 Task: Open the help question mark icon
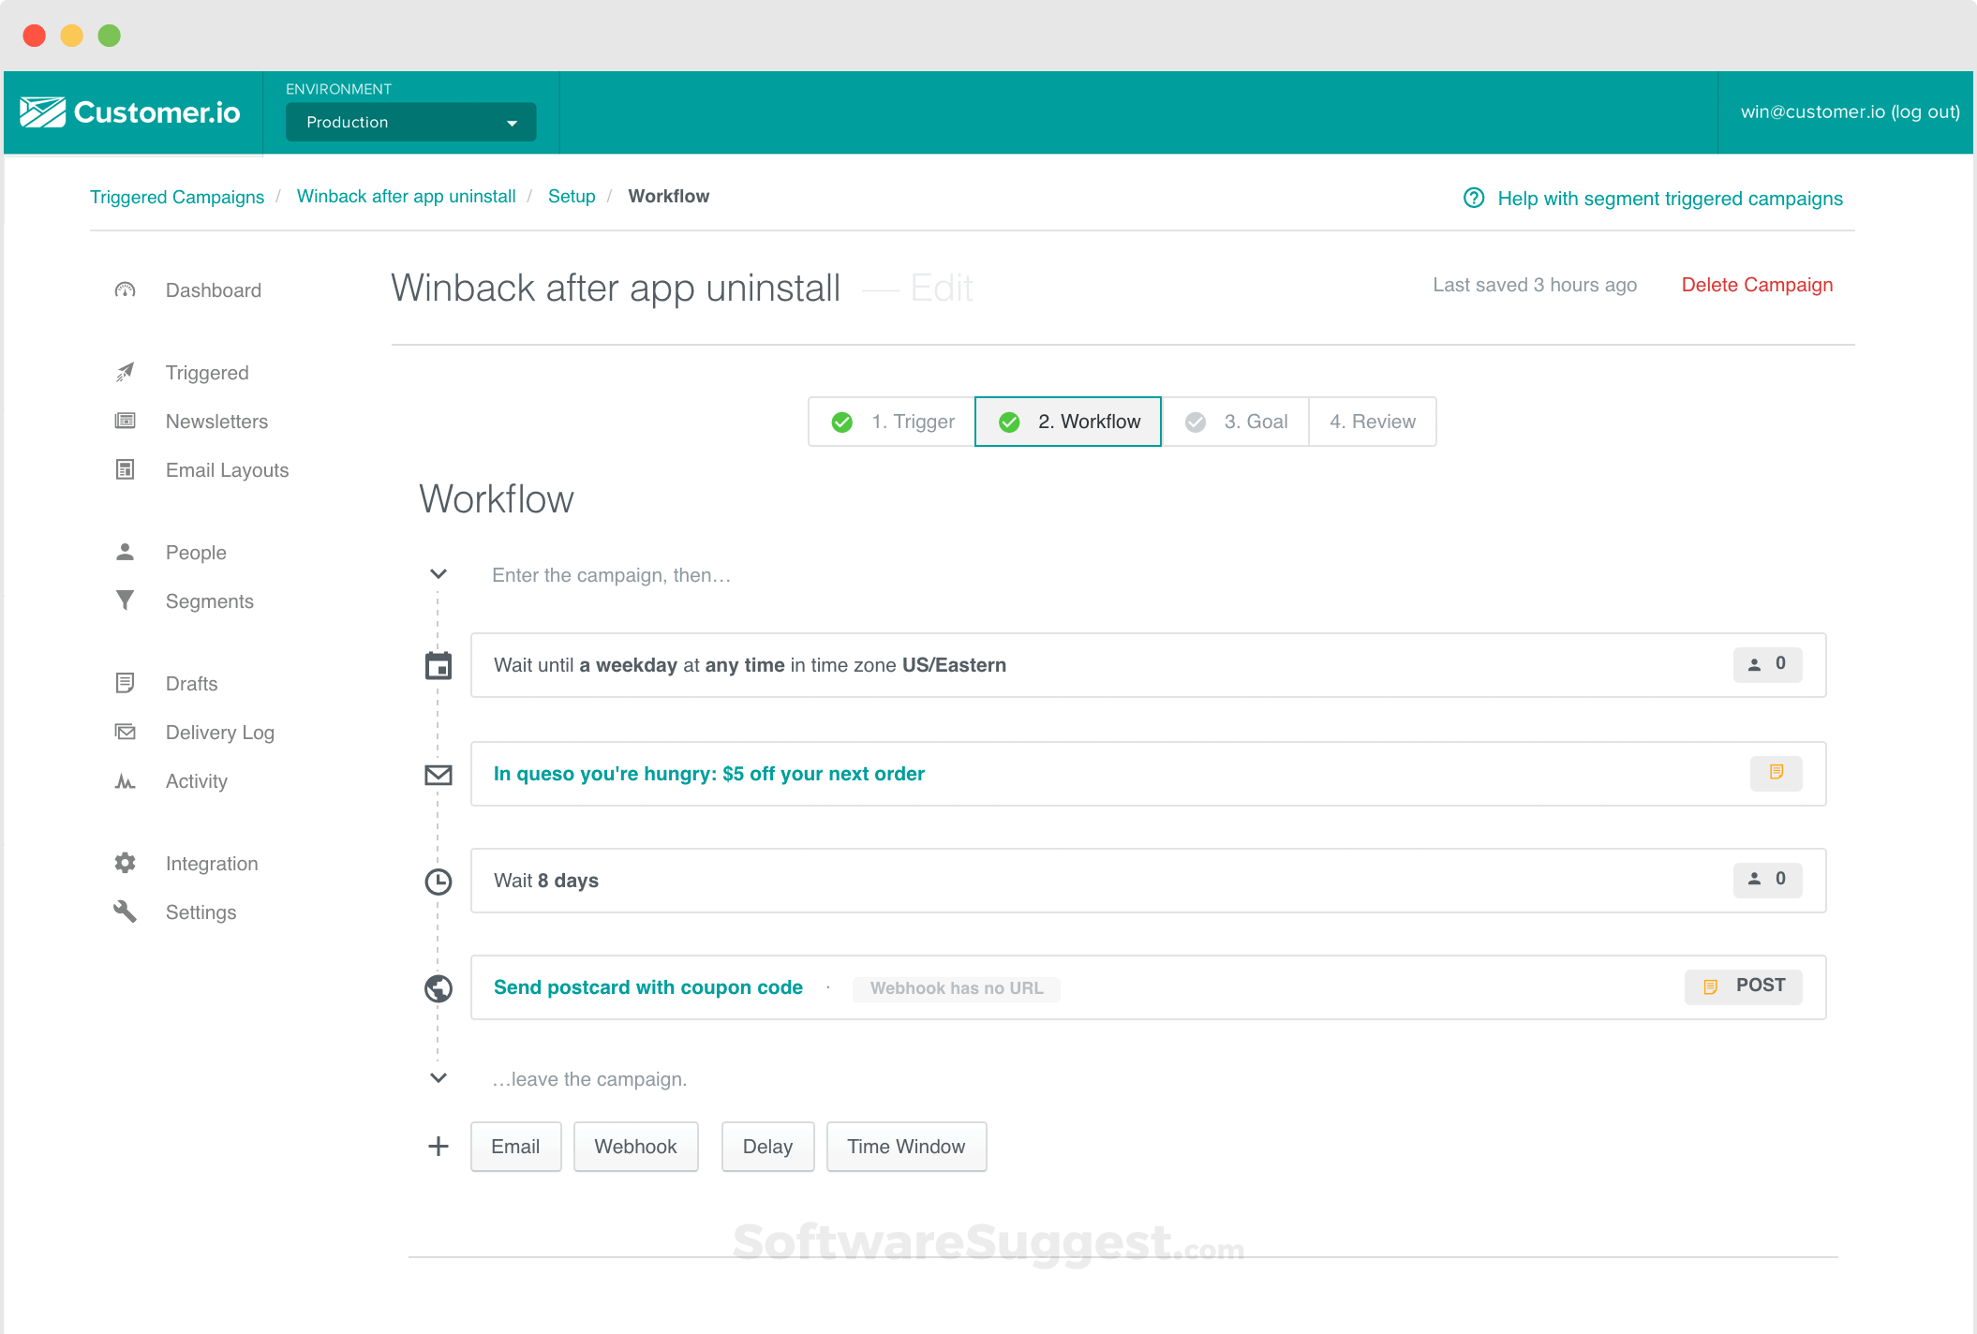point(1473,198)
